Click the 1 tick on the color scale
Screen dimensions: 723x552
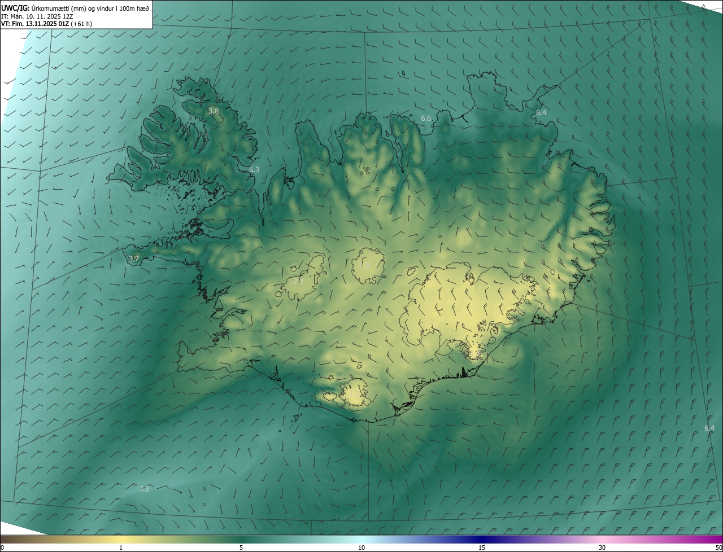tap(121, 547)
